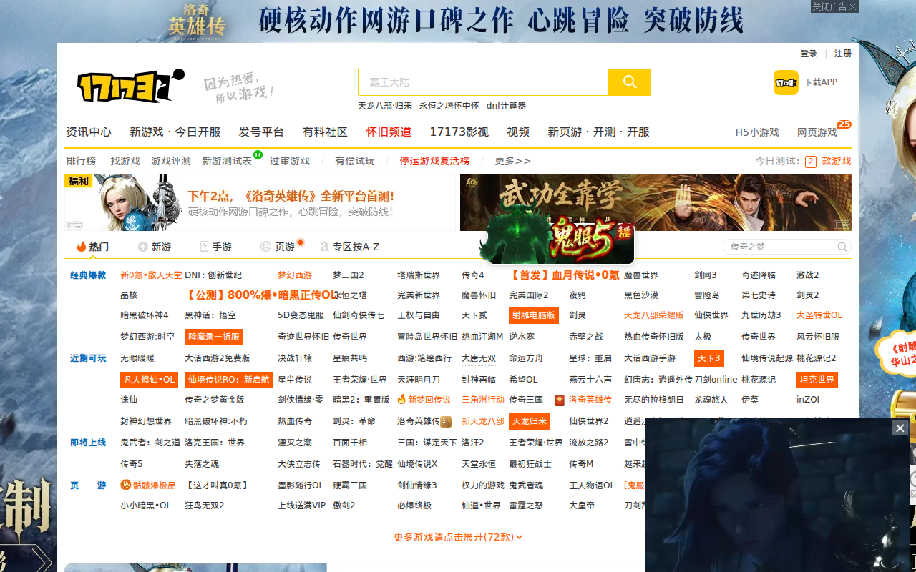
Task: Click the flame icon on 热门 tab
Action: click(82, 247)
